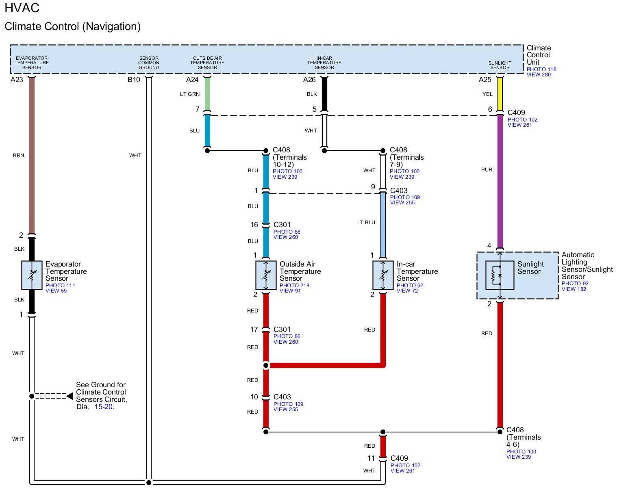Screen dimensions: 617x490
Task: Open VIEW 59 link under Evaporator sensor
Action: coord(56,291)
